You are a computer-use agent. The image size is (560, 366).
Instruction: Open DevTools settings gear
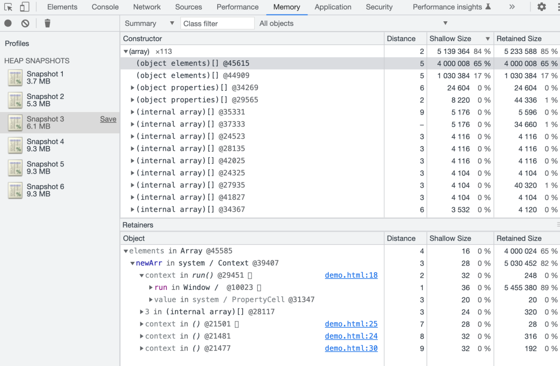click(541, 7)
